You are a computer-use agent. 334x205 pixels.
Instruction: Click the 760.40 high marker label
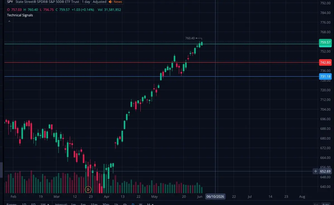coord(190,38)
